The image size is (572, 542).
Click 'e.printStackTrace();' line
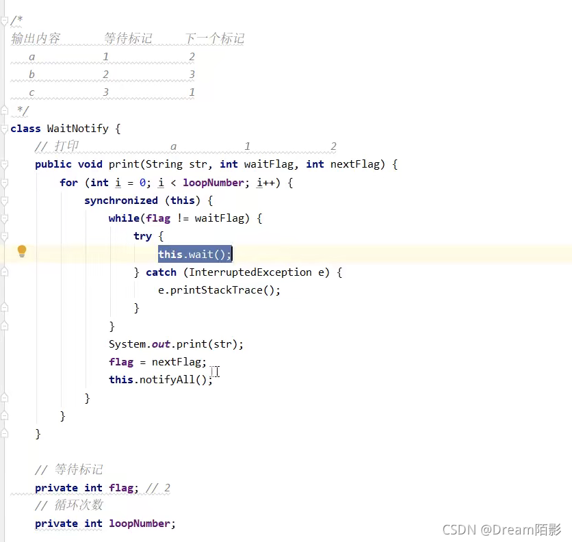(219, 290)
